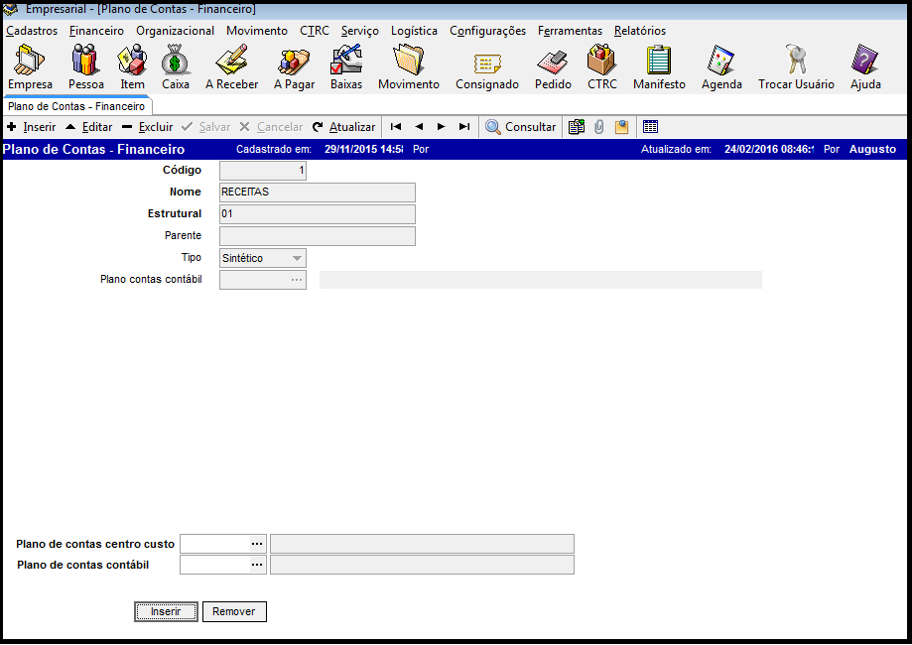Open centro custo lookup ellipsis button
Screen dimensions: 912x645
point(258,544)
